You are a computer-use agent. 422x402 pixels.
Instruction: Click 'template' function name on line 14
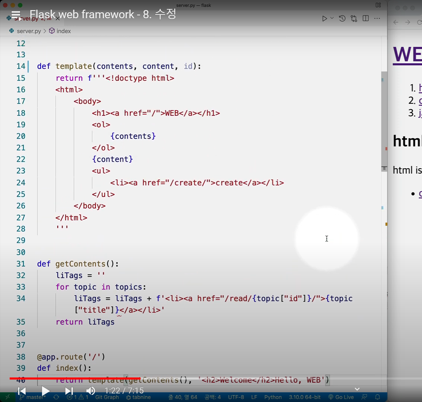click(74, 66)
